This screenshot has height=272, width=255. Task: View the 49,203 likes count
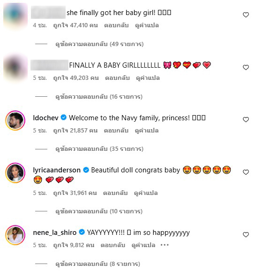pyautogui.click(x=76, y=78)
